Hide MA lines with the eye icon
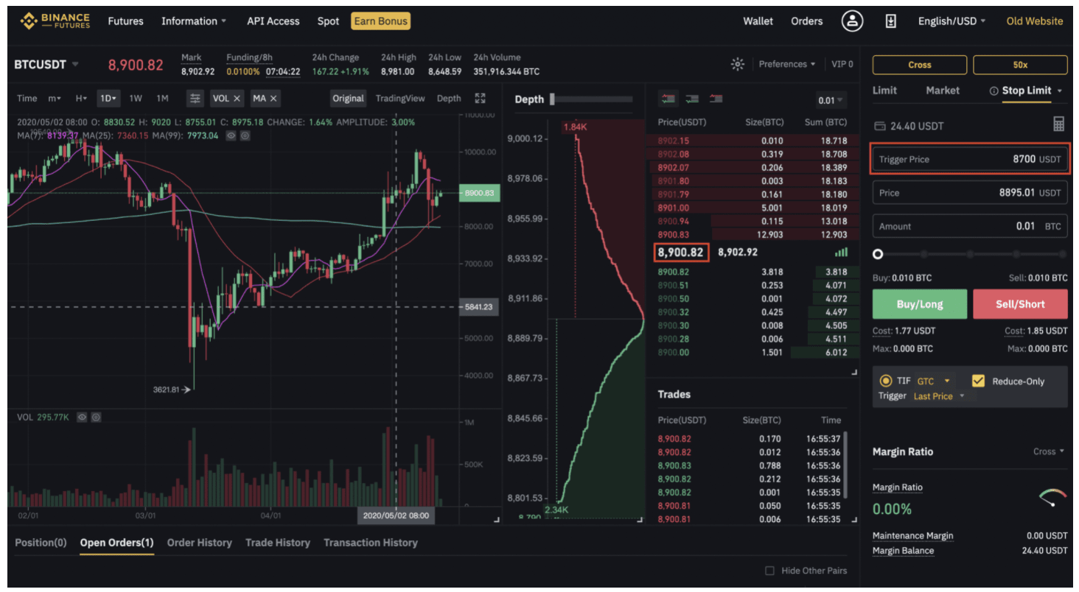This screenshot has height=592, width=1079. click(x=231, y=135)
